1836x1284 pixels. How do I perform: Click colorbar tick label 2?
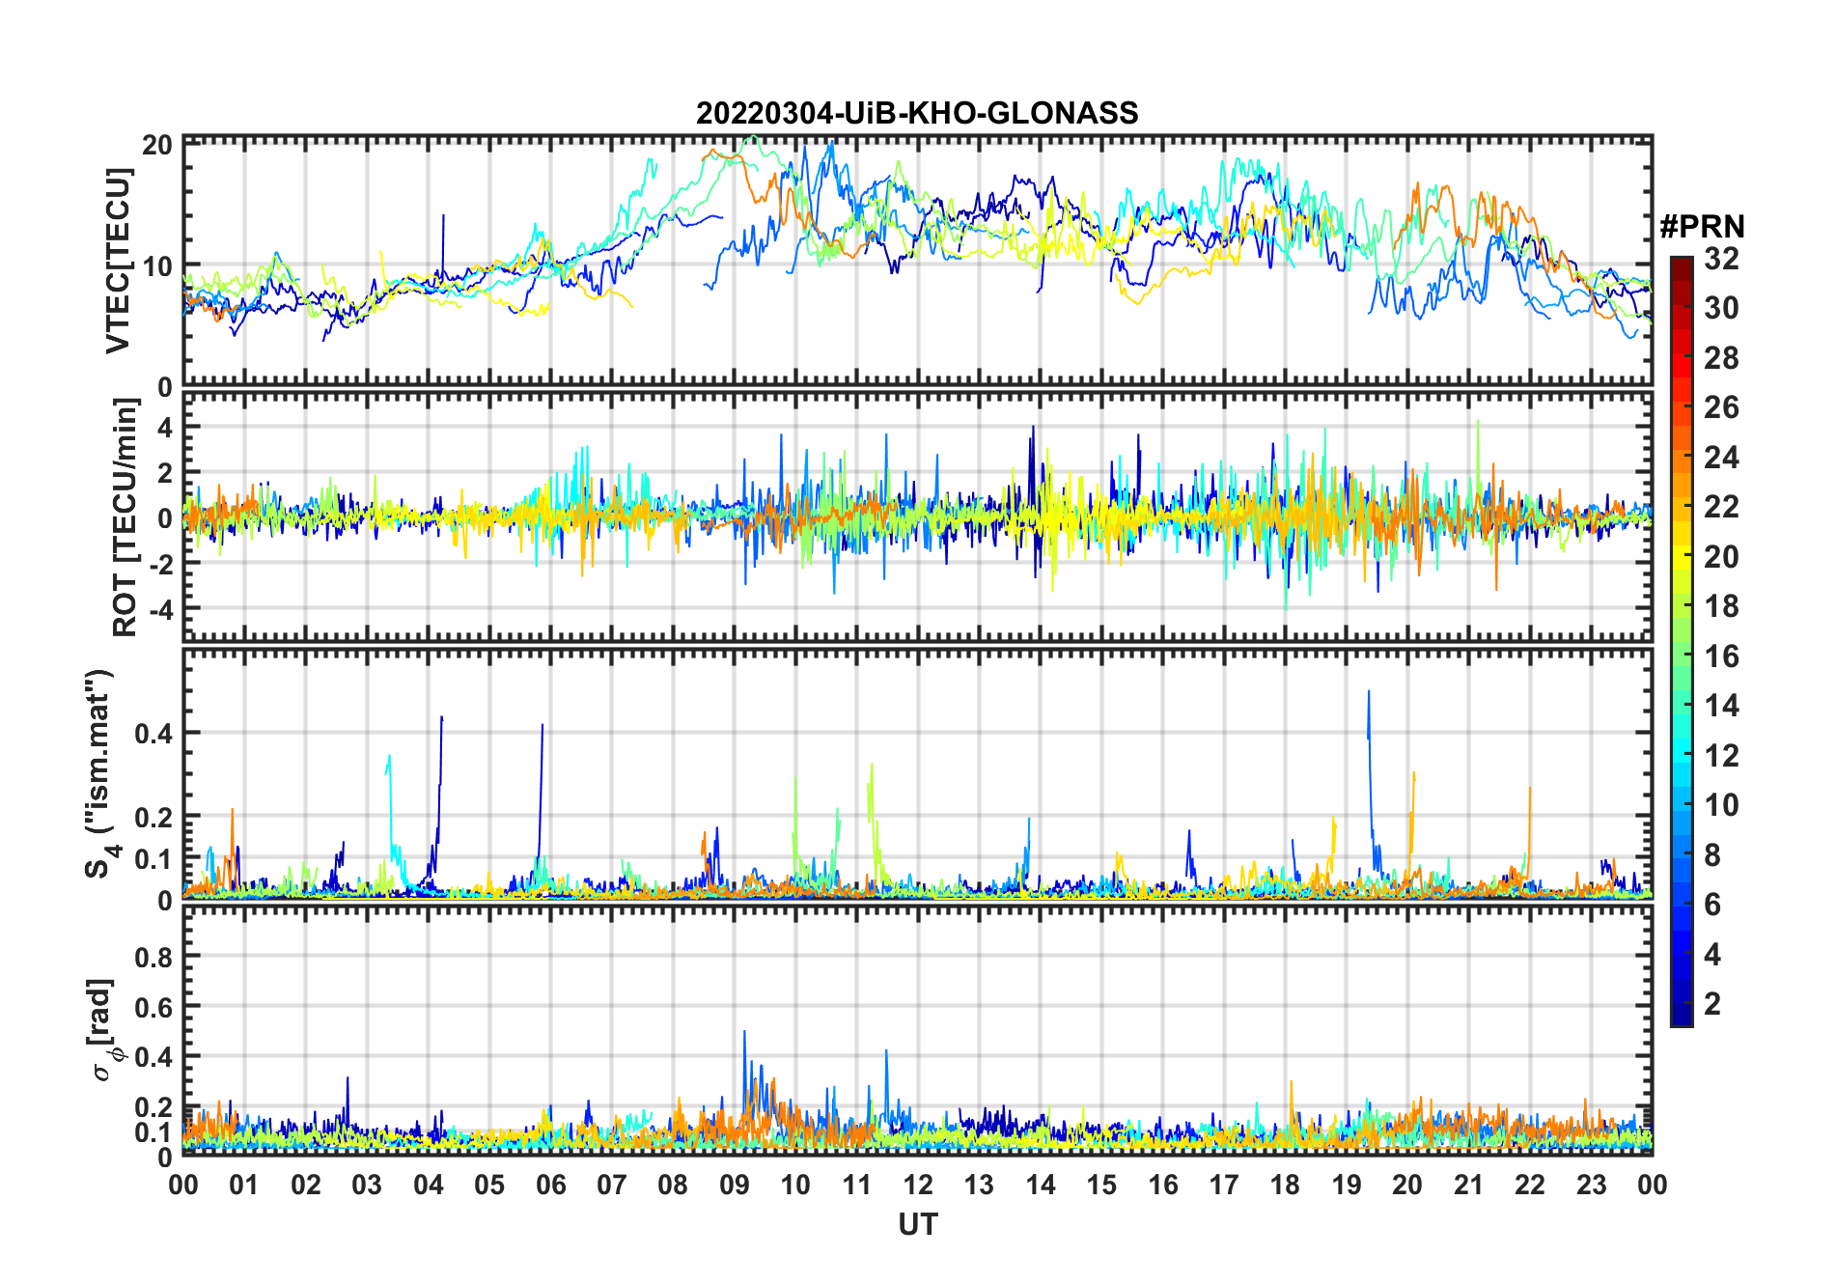(1712, 1003)
